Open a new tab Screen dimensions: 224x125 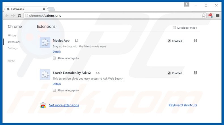[x=51, y=9]
